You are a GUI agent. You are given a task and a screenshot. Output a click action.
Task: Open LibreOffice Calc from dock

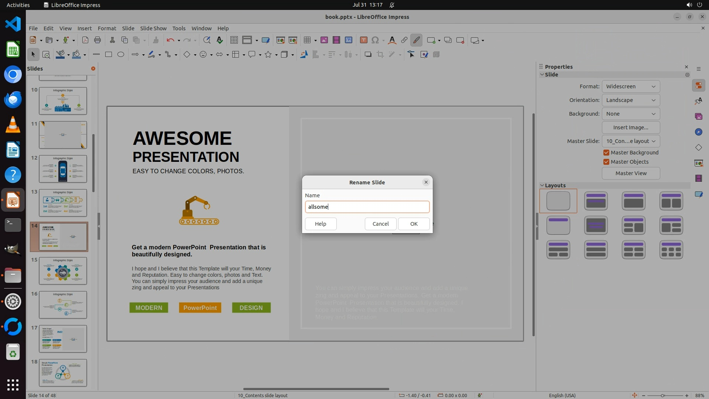point(13,50)
